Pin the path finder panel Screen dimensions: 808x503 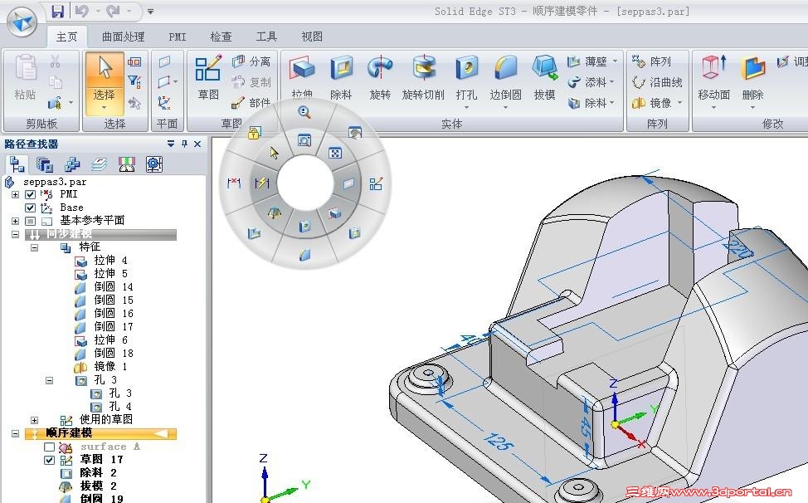click(x=184, y=144)
